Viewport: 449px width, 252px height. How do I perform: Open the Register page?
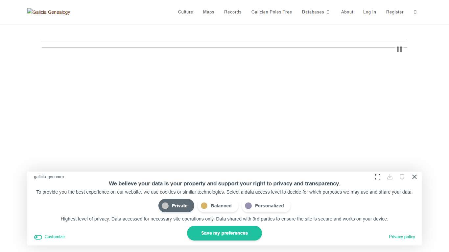[x=394, y=12]
